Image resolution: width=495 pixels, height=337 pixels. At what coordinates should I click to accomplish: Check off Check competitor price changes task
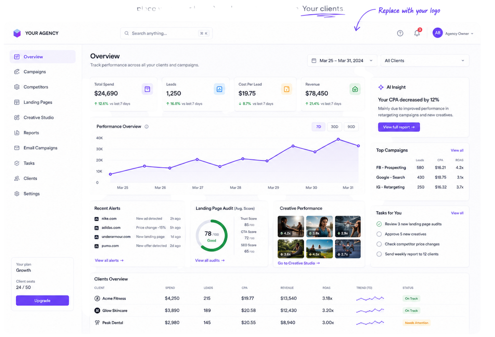[379, 244]
